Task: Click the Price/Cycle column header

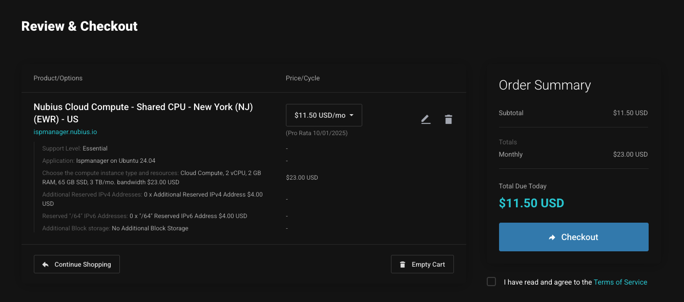Action: coord(302,78)
